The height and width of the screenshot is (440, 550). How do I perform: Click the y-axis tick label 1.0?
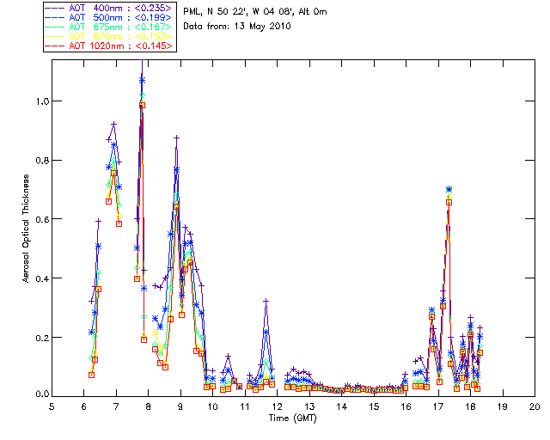click(42, 101)
